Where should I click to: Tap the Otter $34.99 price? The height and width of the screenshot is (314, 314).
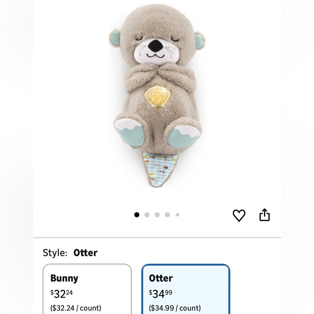(160, 294)
